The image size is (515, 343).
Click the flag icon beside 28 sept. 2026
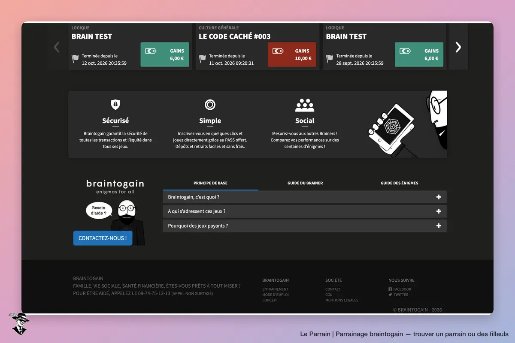tap(330, 59)
